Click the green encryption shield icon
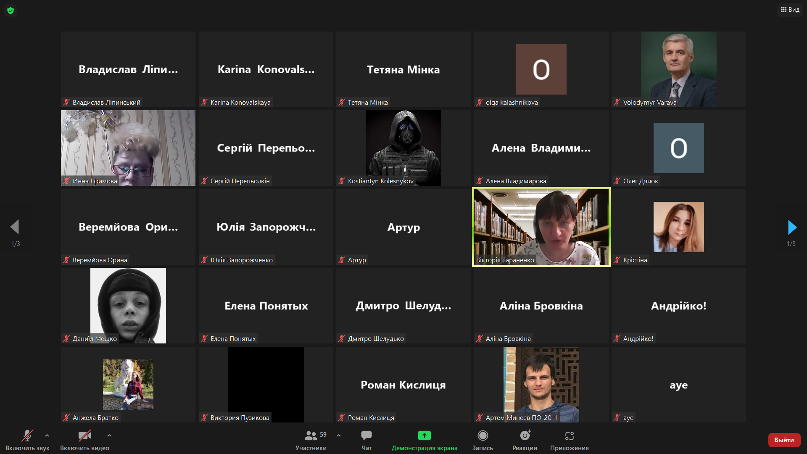The width and height of the screenshot is (807, 454). [11, 11]
